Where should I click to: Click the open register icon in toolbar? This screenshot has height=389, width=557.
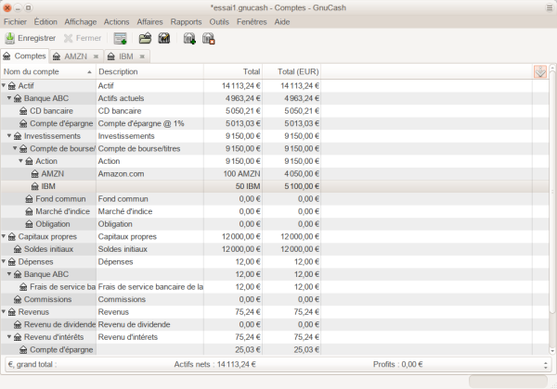point(120,39)
